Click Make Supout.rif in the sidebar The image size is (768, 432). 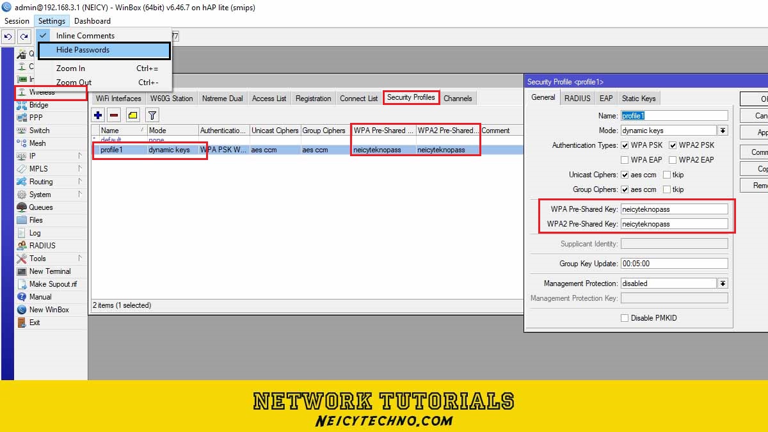[52, 284]
